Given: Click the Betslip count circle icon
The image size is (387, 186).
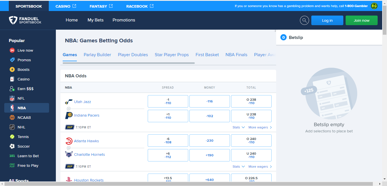Looking at the screenshot, I should coord(283,37).
